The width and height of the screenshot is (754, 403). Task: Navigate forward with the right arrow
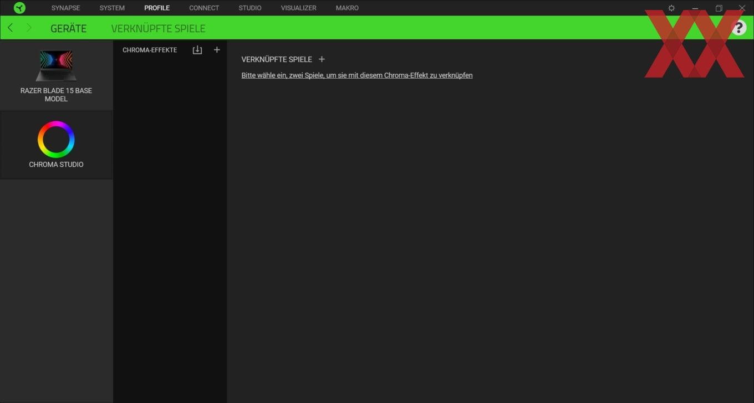point(29,28)
